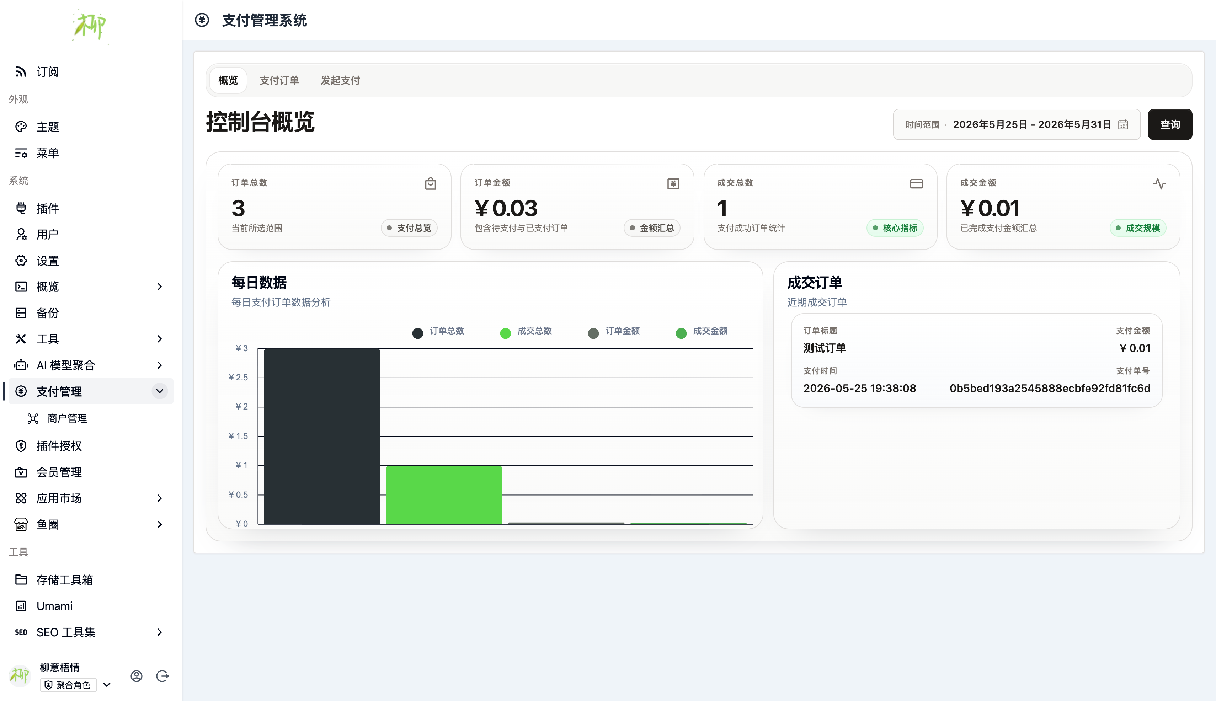Click the subscription RSS icon
Viewport: 1216px width, 701px height.
[x=21, y=72]
